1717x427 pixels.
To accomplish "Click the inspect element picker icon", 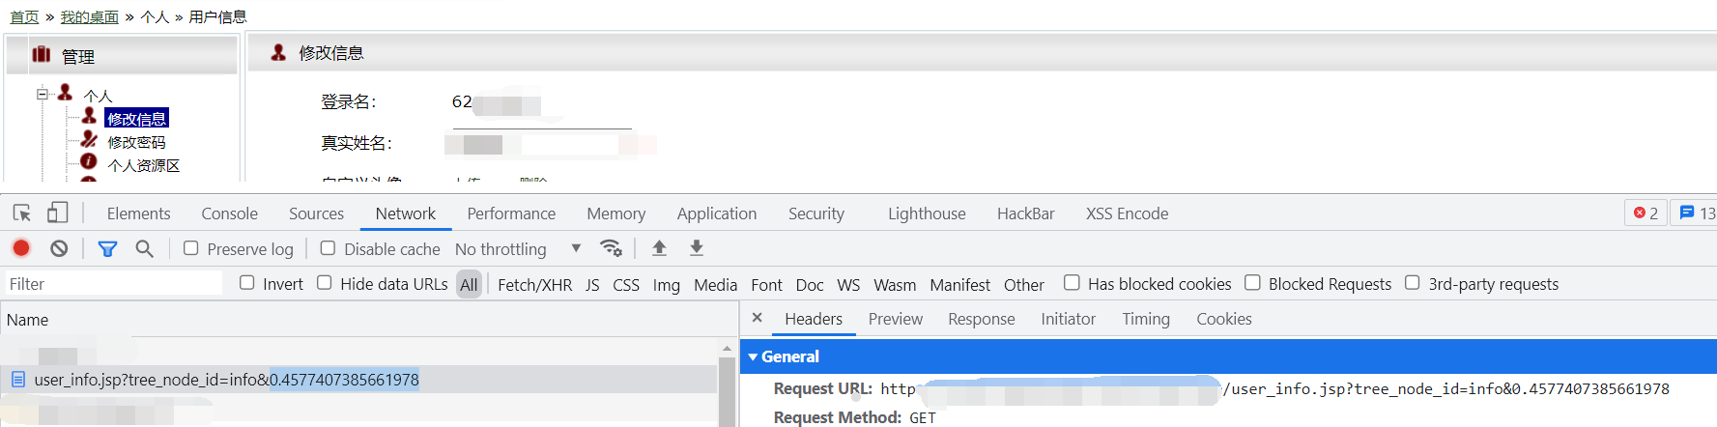I will point(22,213).
